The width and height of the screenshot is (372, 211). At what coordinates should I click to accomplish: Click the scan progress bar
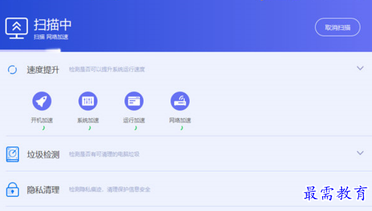pyautogui.click(x=30, y=50)
